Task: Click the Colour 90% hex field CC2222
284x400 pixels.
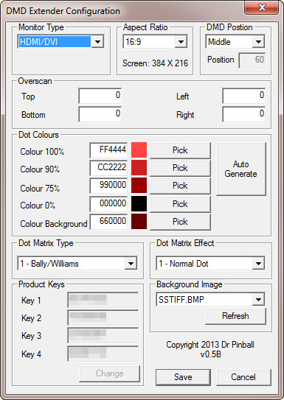Action: (x=108, y=168)
